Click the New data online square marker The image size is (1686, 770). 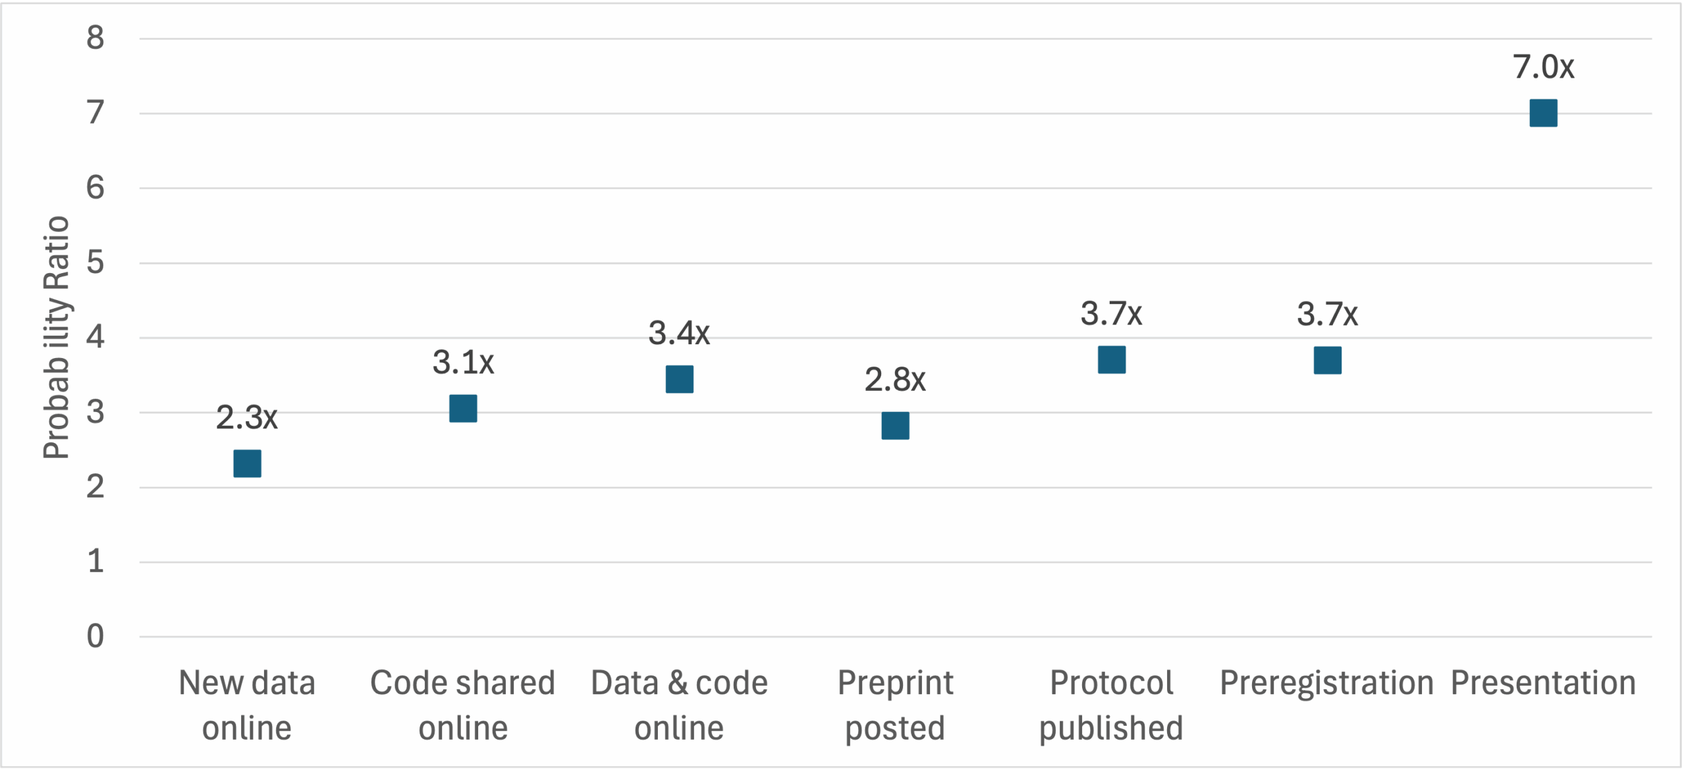[247, 463]
